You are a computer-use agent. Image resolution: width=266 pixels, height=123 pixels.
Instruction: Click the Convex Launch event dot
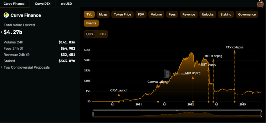pos(158,102)
